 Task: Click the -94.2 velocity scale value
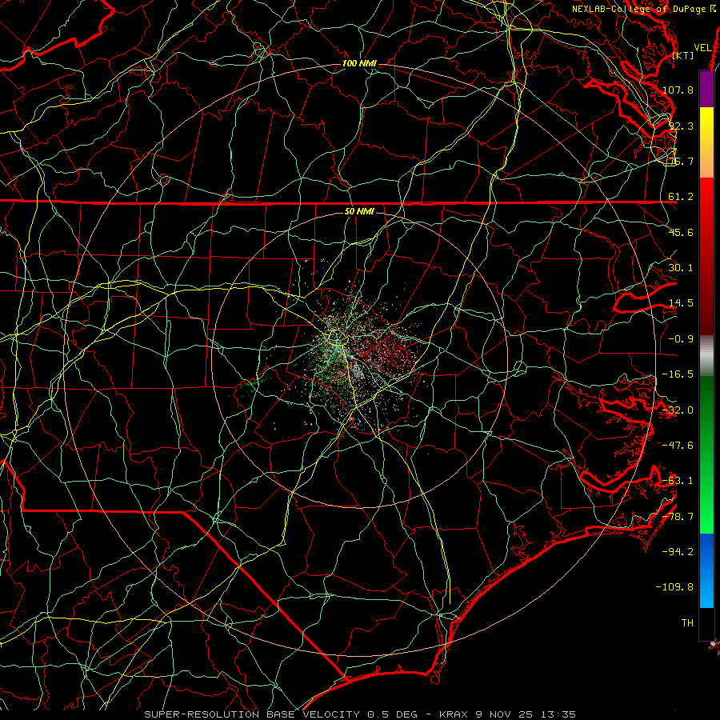[x=678, y=552]
